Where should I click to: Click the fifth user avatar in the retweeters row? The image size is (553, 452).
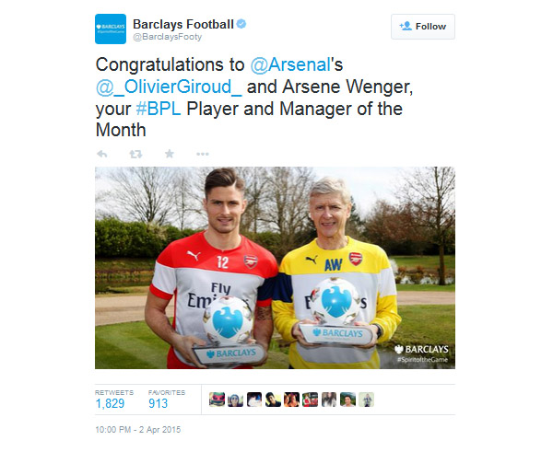coord(291,400)
